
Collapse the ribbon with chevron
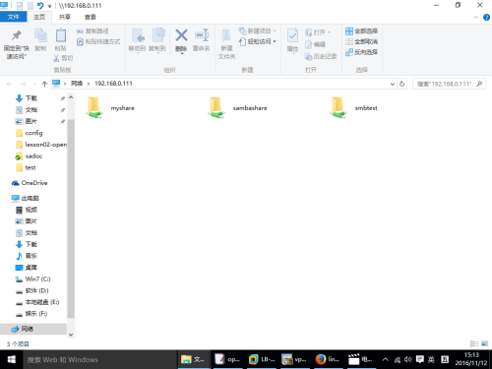pos(476,18)
